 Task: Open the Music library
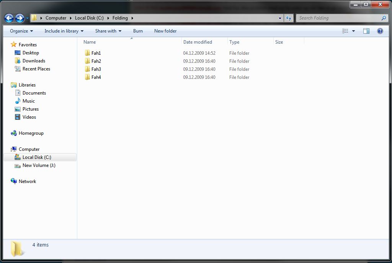[x=28, y=101]
